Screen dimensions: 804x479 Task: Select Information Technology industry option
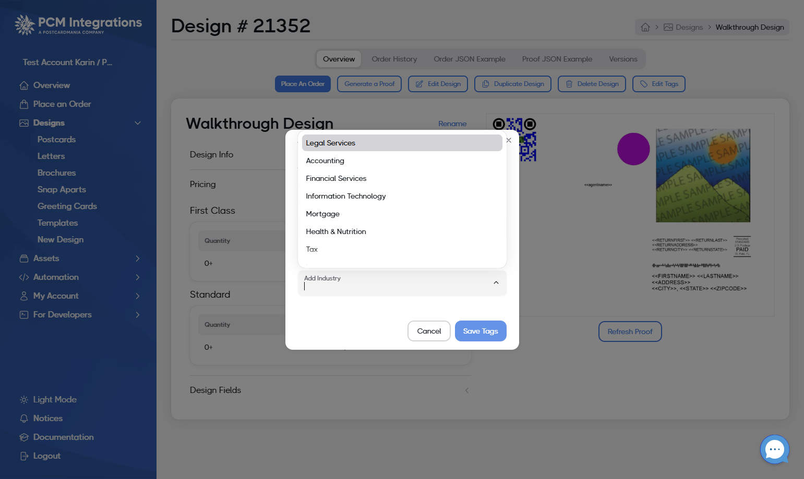coord(402,196)
